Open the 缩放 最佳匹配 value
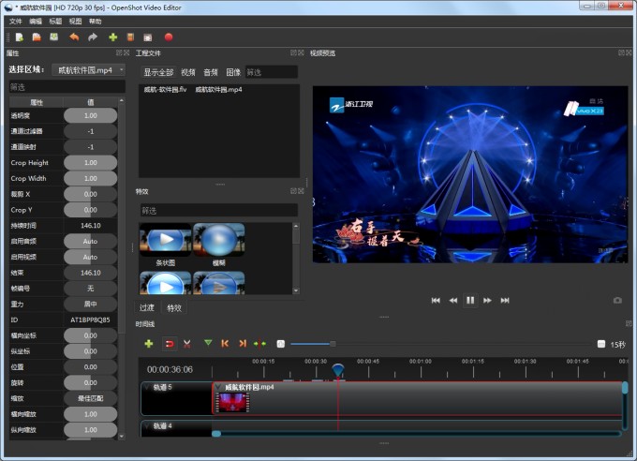Image resolution: width=637 pixels, height=461 pixels. pos(90,398)
